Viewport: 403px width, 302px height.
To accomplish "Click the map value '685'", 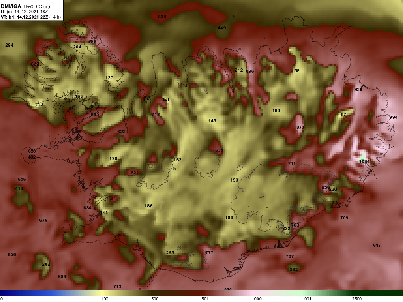I will tap(95, 114).
